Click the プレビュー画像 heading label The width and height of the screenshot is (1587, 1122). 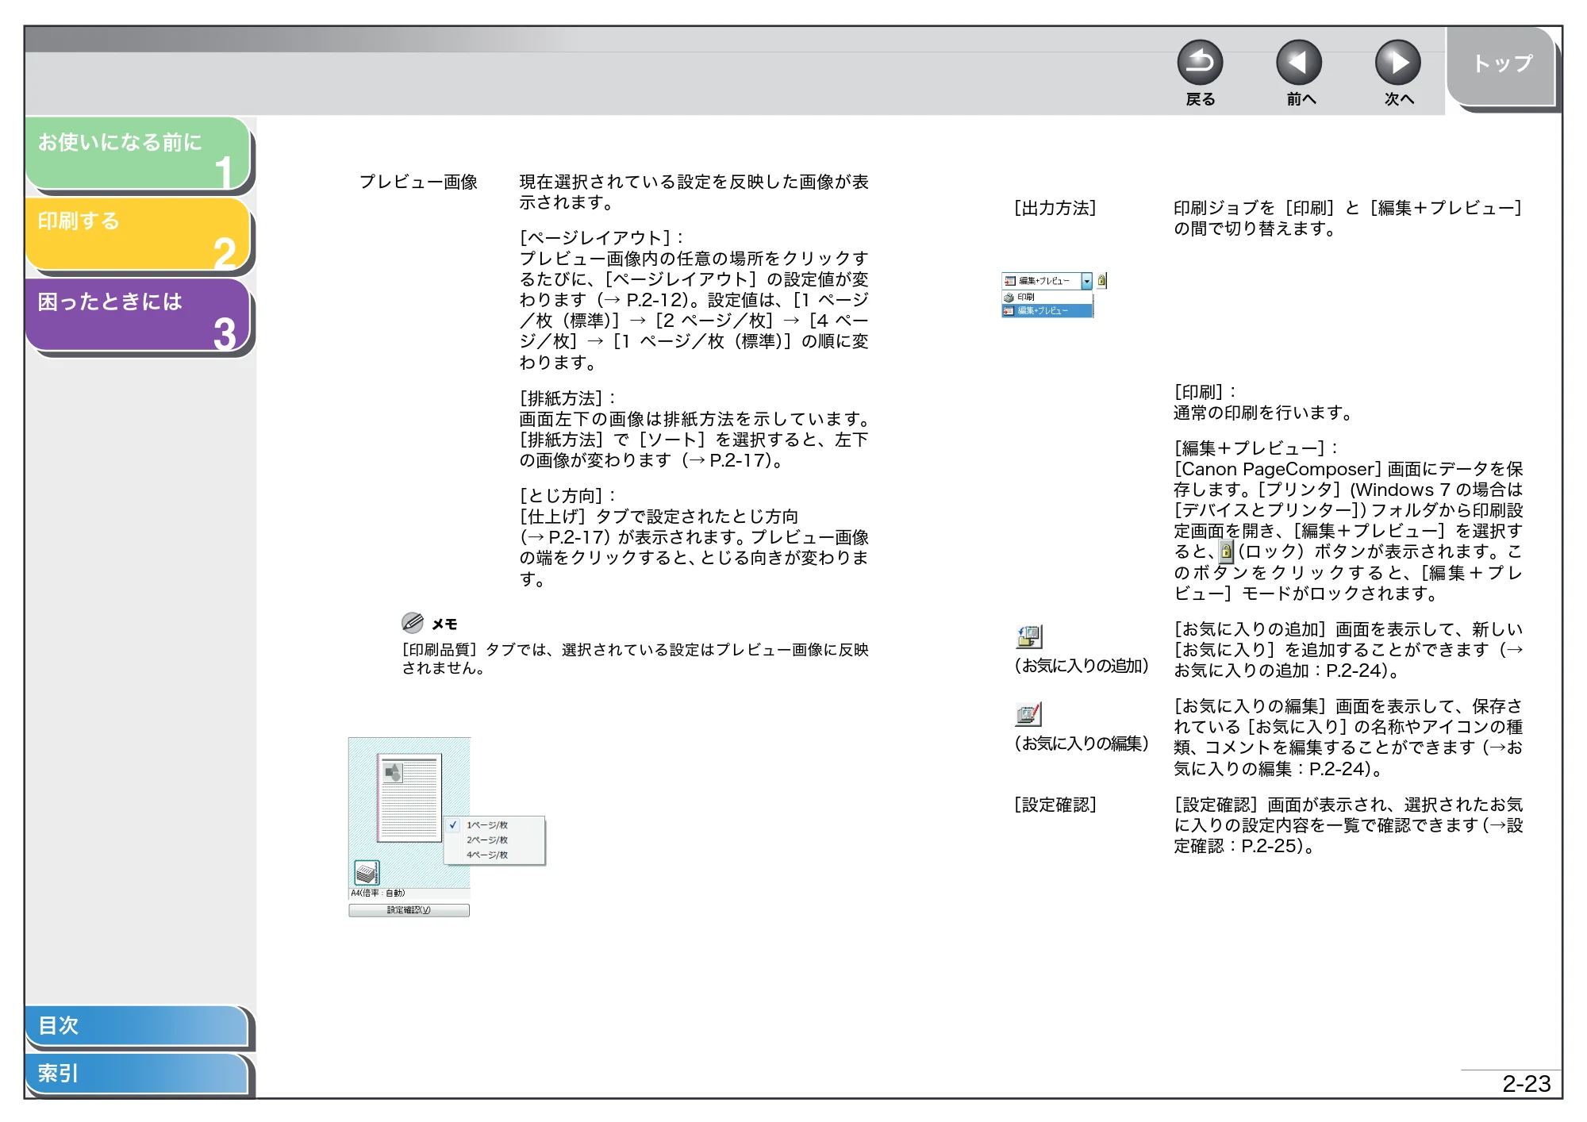[418, 182]
